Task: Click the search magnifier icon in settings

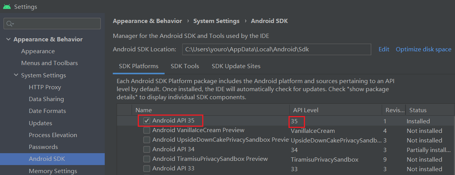Action: coord(10,23)
